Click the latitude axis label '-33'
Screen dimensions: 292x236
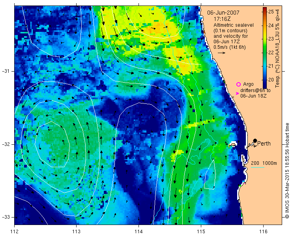[6, 217]
